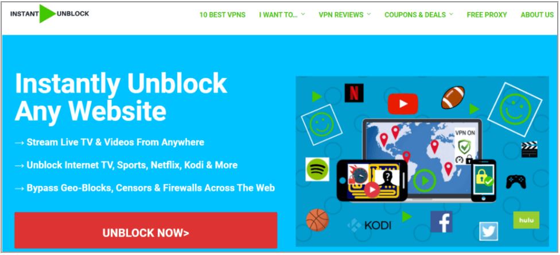The width and height of the screenshot is (560, 255).
Task: Click the basketball icon
Action: tap(317, 220)
